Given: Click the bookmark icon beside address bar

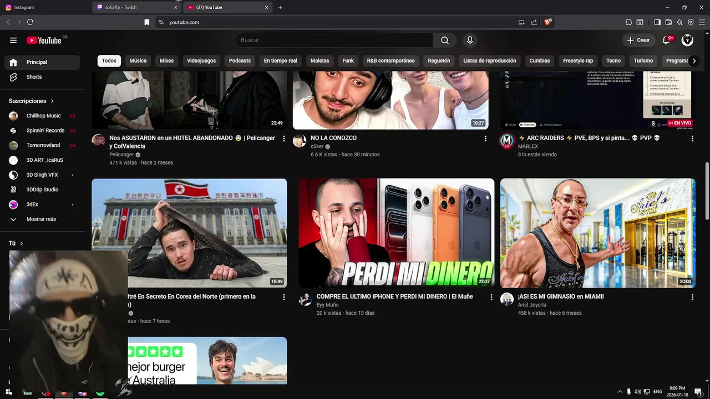Looking at the screenshot, I should [x=146, y=22].
